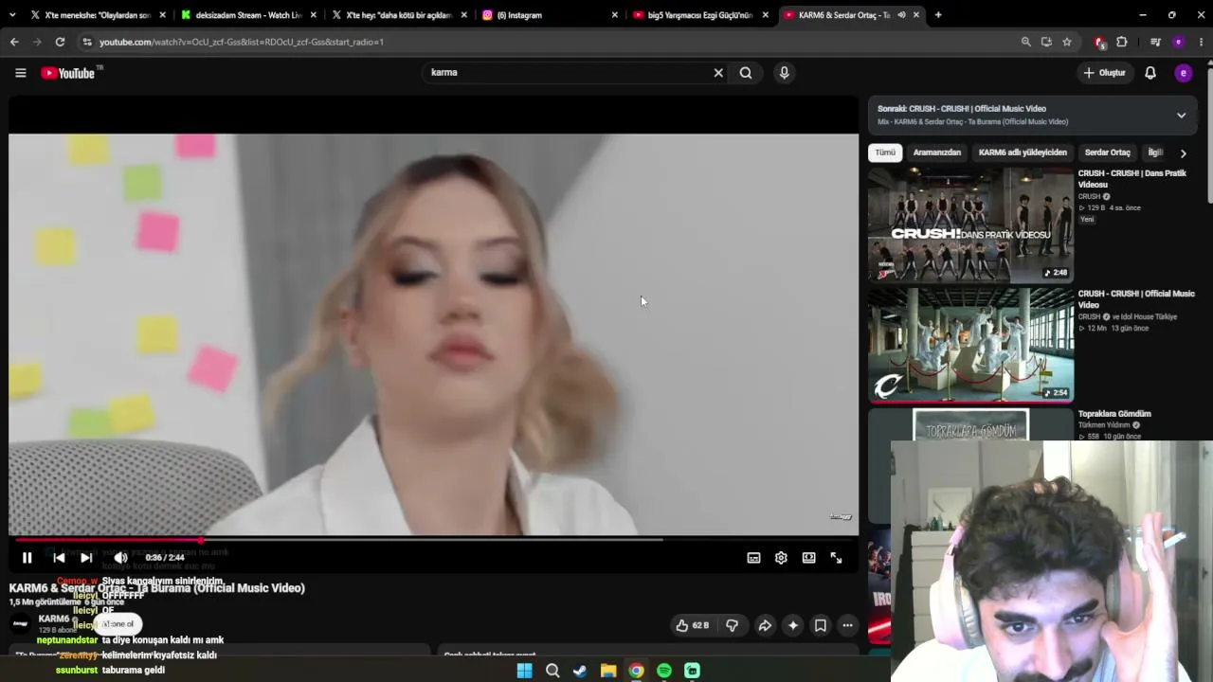This screenshot has width=1213, height=682.
Task: Open browser zoom magnifier in address bar
Action: tap(1025, 42)
